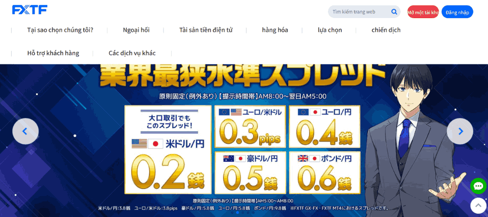Select the GBP/JPY 0.6 spread tile
The image size is (488, 217).
pyautogui.click(x=324, y=172)
